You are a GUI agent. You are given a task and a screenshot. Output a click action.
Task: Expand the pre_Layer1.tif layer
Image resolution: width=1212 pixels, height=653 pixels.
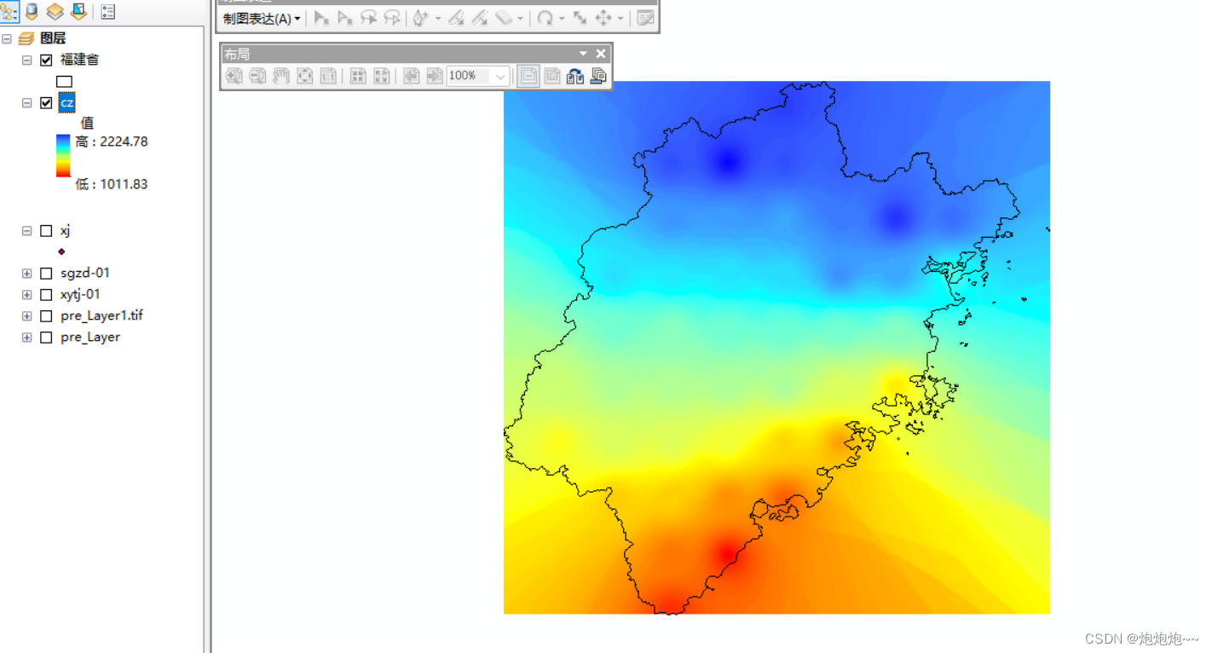[26, 315]
